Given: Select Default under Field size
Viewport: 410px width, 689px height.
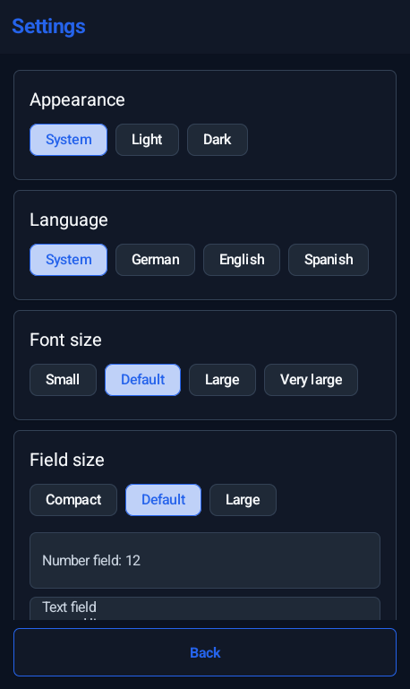Looking at the screenshot, I should point(163,500).
